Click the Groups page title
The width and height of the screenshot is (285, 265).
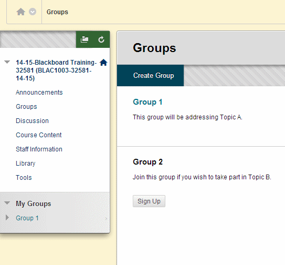point(154,48)
